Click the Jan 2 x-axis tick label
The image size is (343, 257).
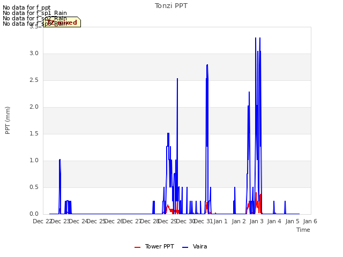click(x=238, y=221)
